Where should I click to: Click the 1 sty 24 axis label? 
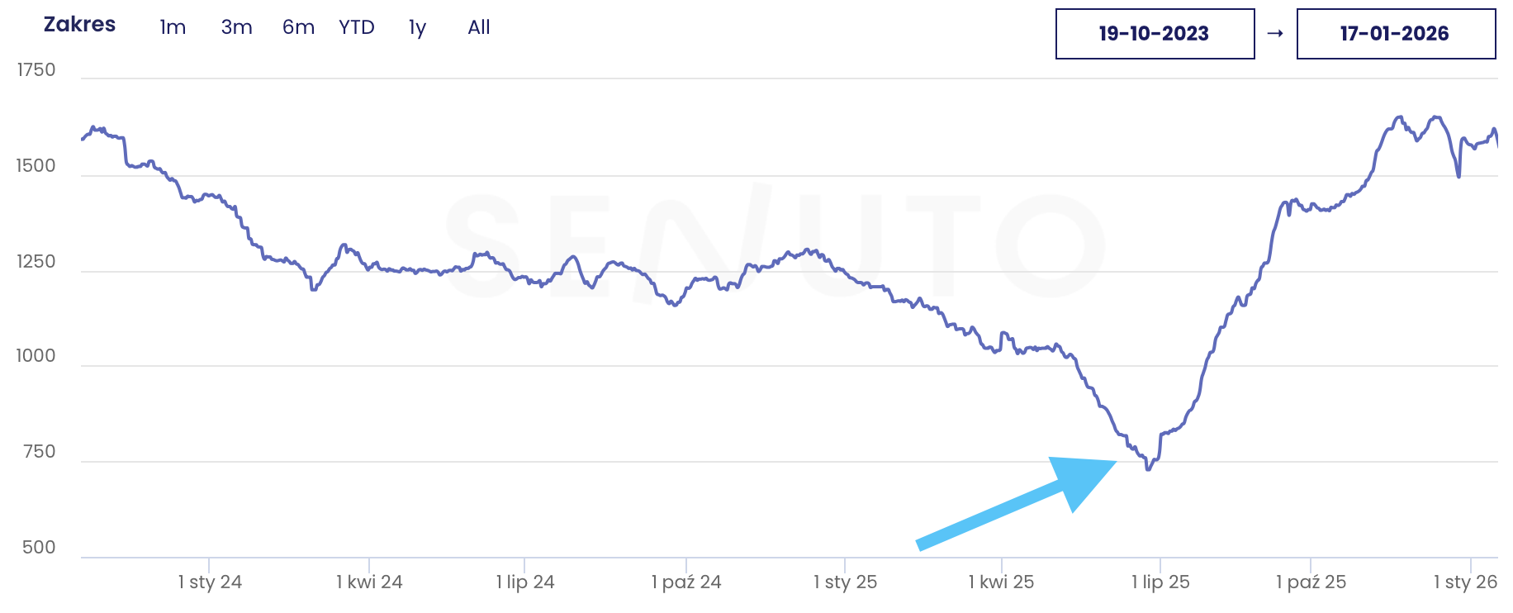(x=210, y=582)
